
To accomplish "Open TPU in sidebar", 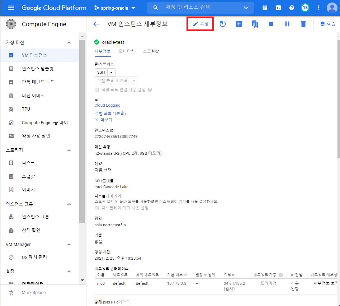I will 39,109.
